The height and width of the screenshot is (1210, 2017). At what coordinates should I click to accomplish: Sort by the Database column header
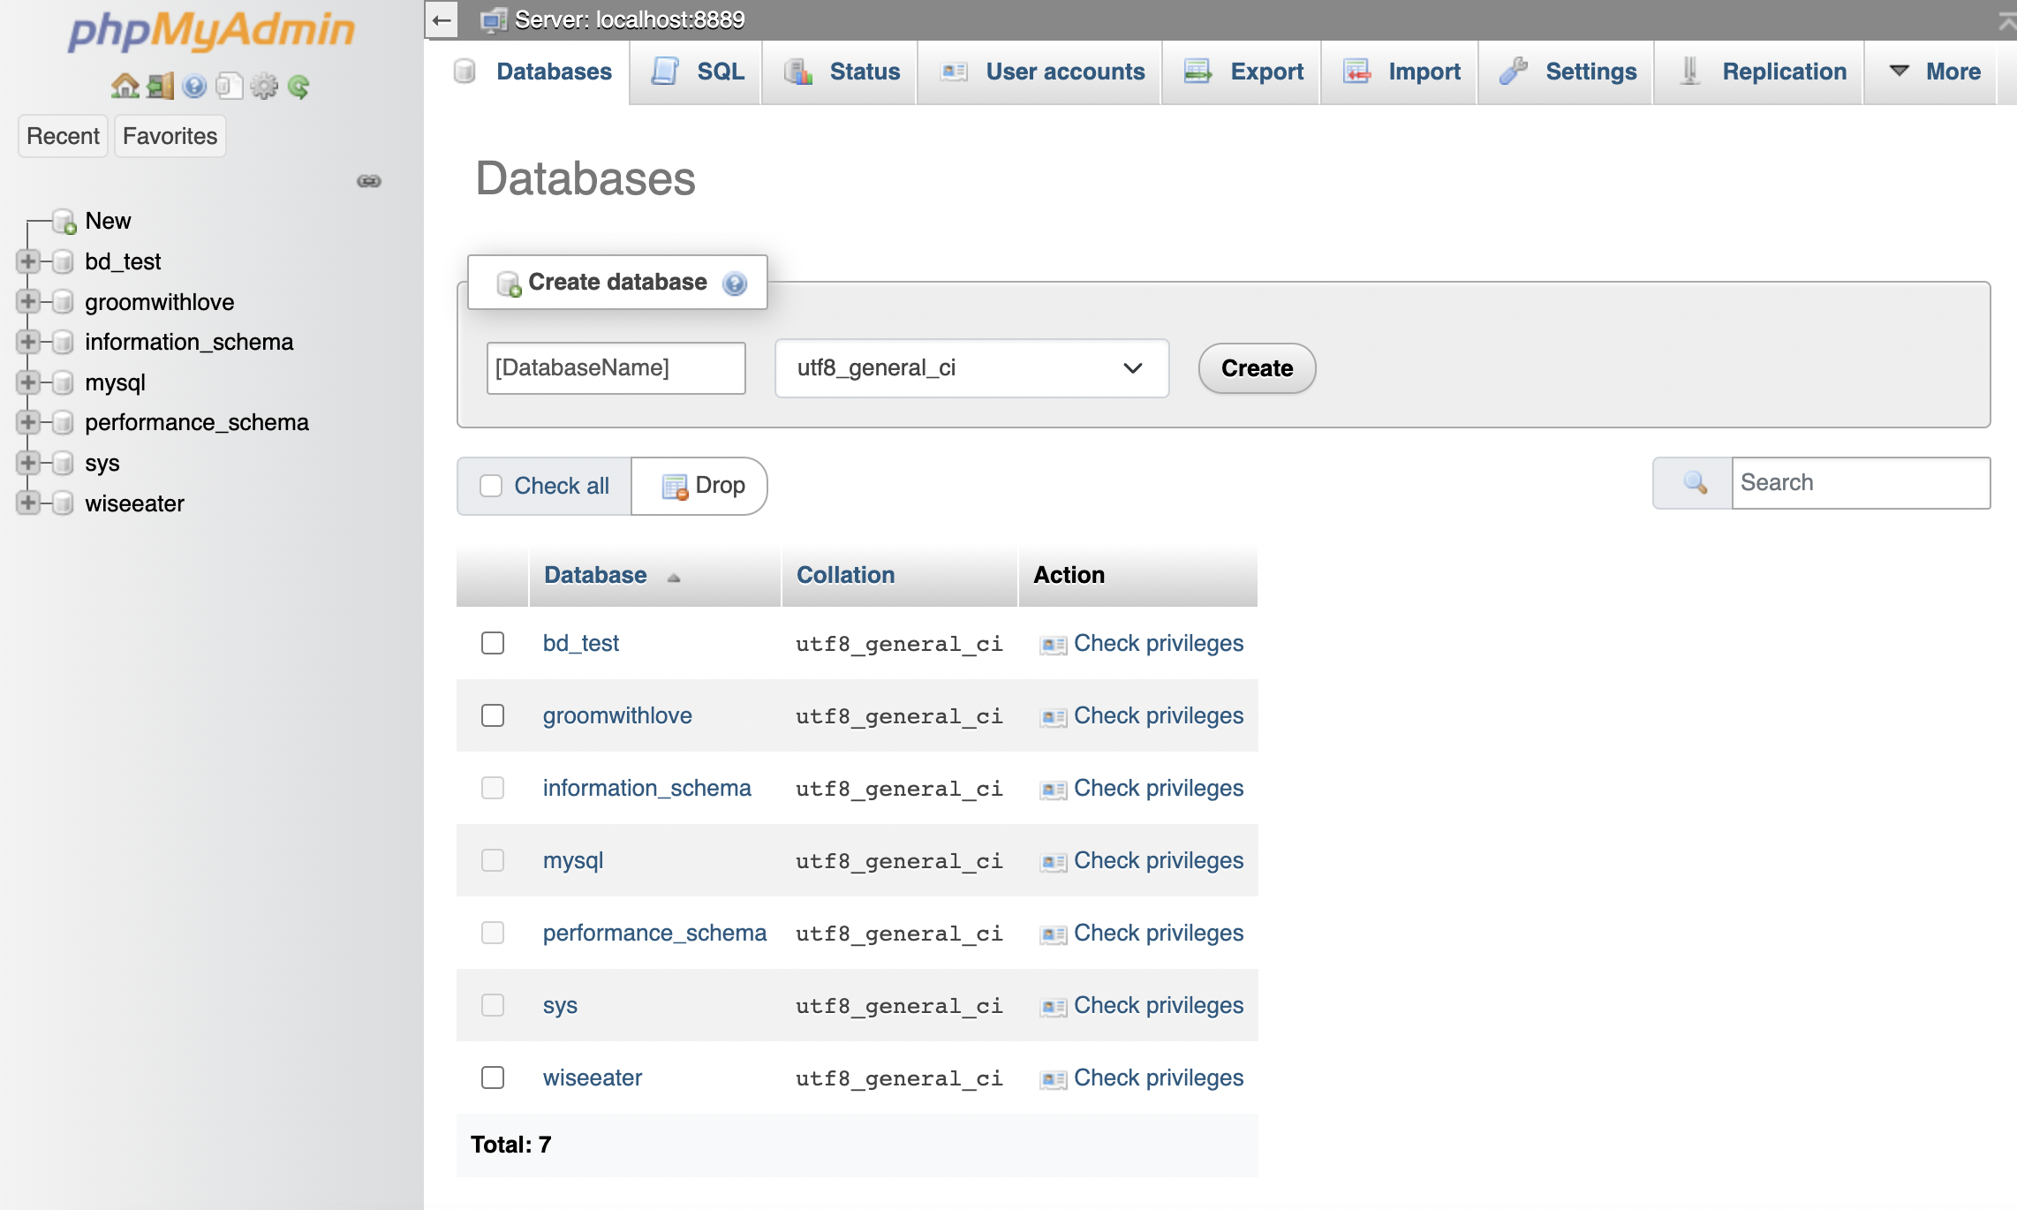595,575
